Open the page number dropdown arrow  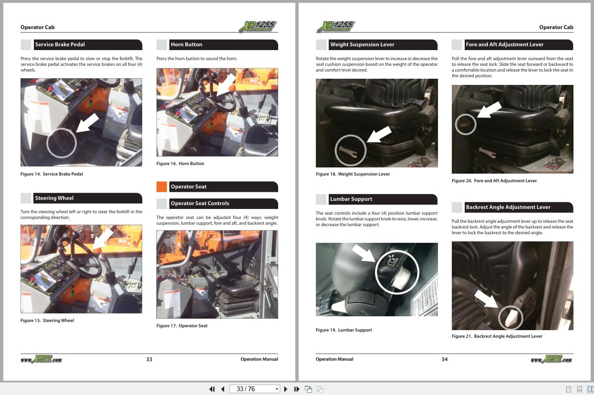[277, 389]
